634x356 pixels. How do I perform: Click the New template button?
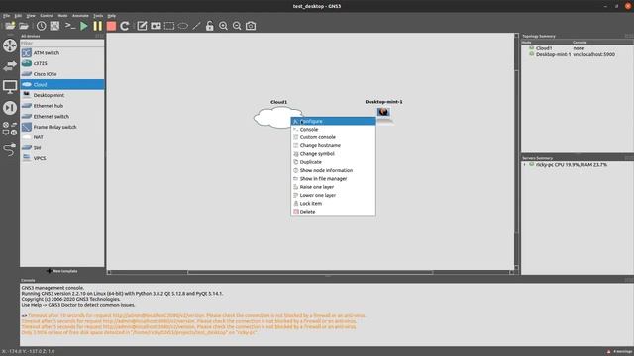[61, 271]
